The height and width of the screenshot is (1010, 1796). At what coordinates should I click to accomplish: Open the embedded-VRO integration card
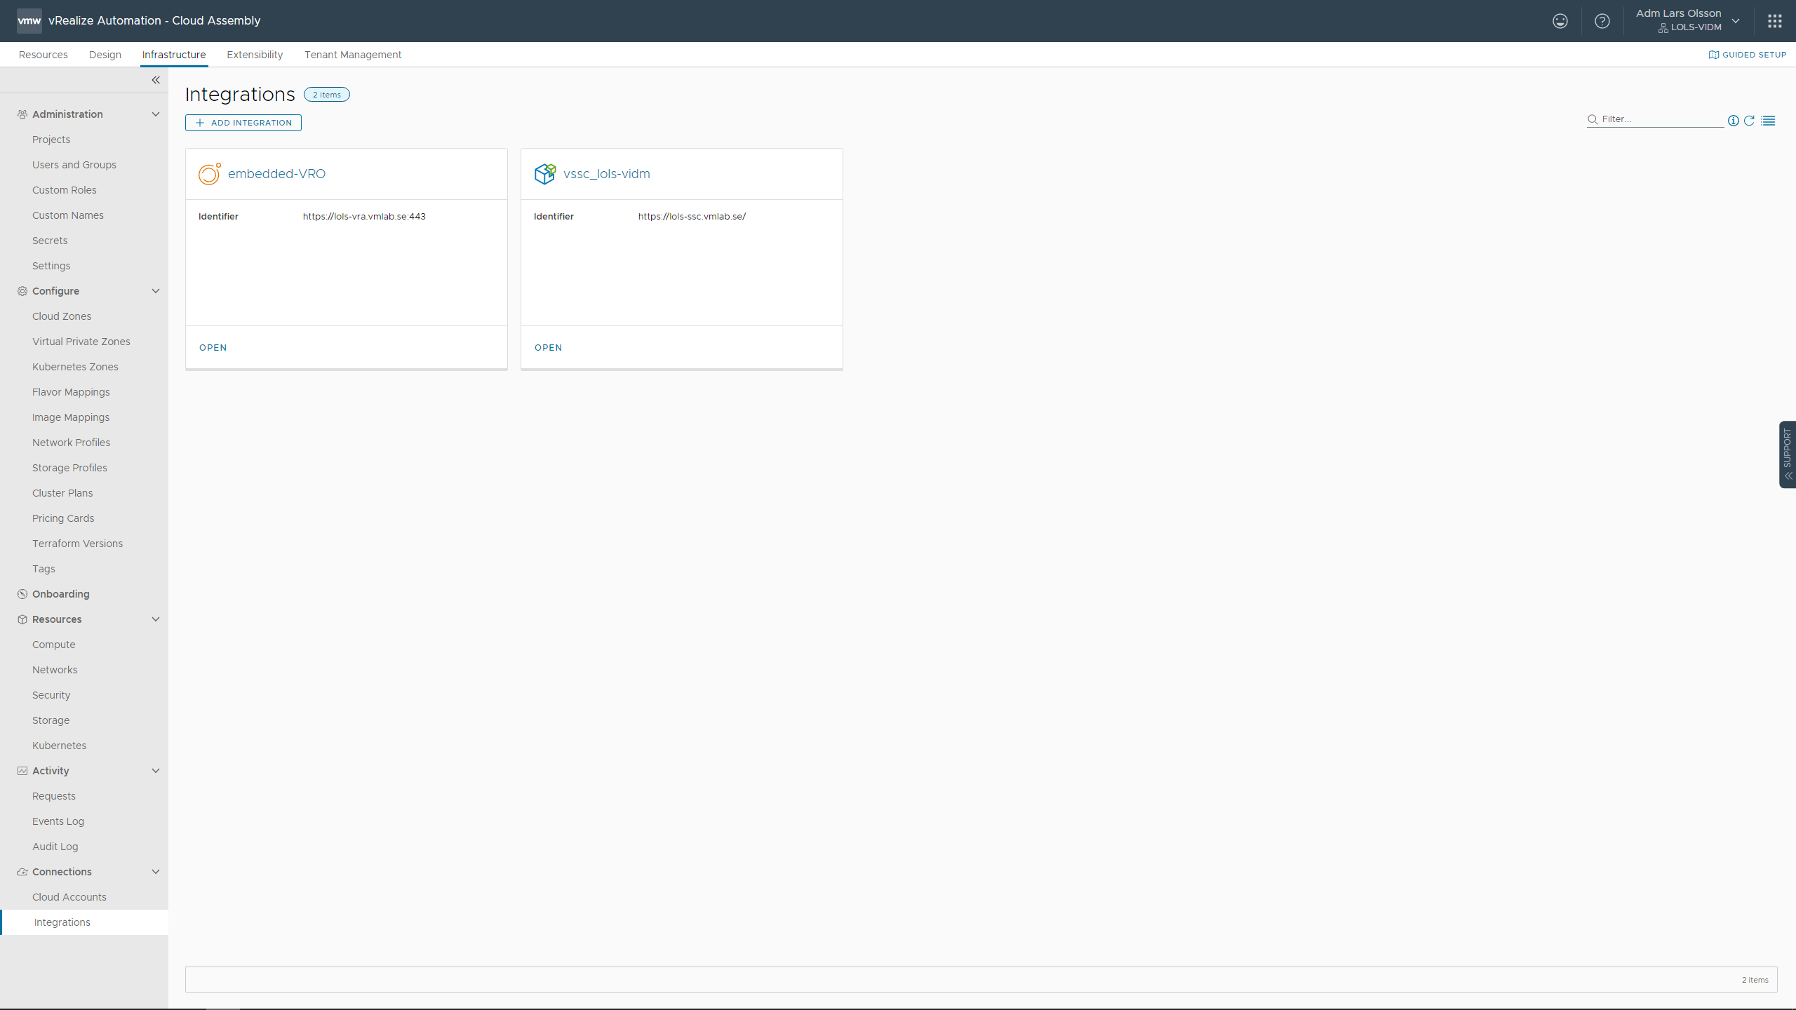point(213,348)
